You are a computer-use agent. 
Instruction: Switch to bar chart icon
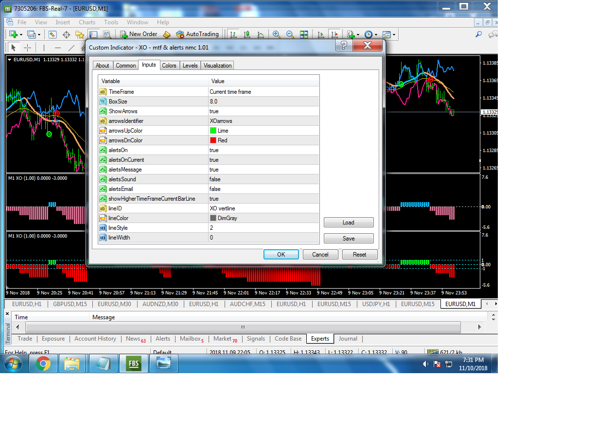pyautogui.click(x=233, y=34)
